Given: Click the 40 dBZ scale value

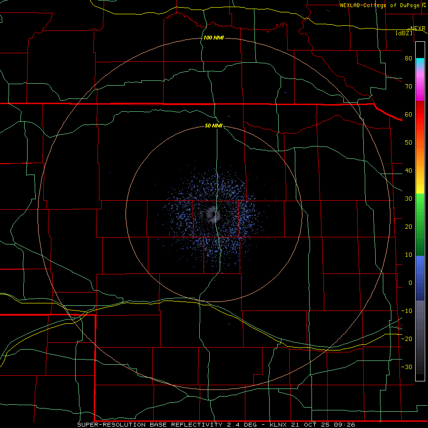Looking at the screenshot, I should (x=409, y=171).
